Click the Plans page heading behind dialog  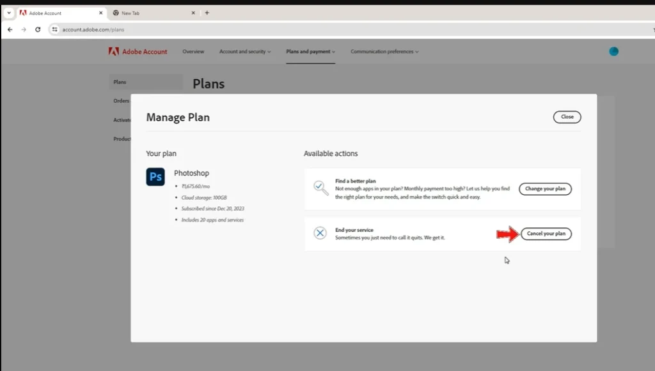(209, 84)
